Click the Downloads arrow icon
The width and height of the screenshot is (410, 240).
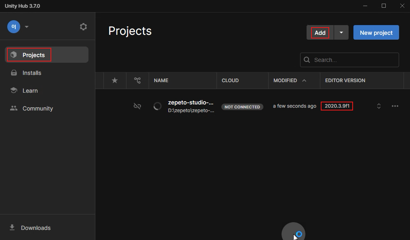coord(12,227)
